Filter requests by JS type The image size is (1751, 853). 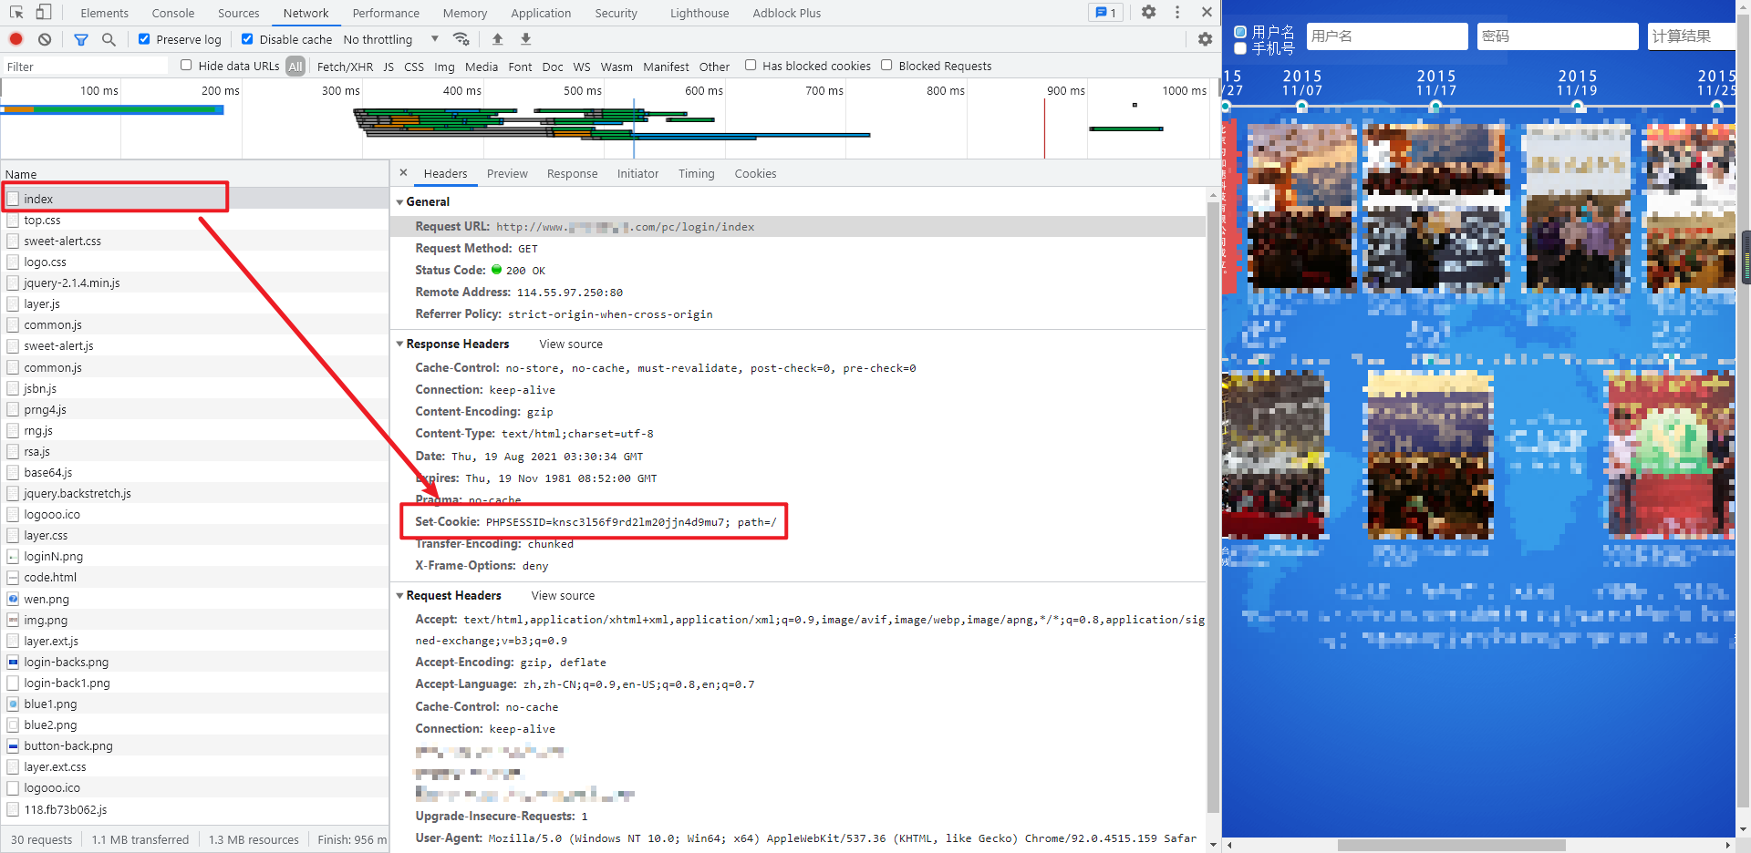[x=389, y=67]
